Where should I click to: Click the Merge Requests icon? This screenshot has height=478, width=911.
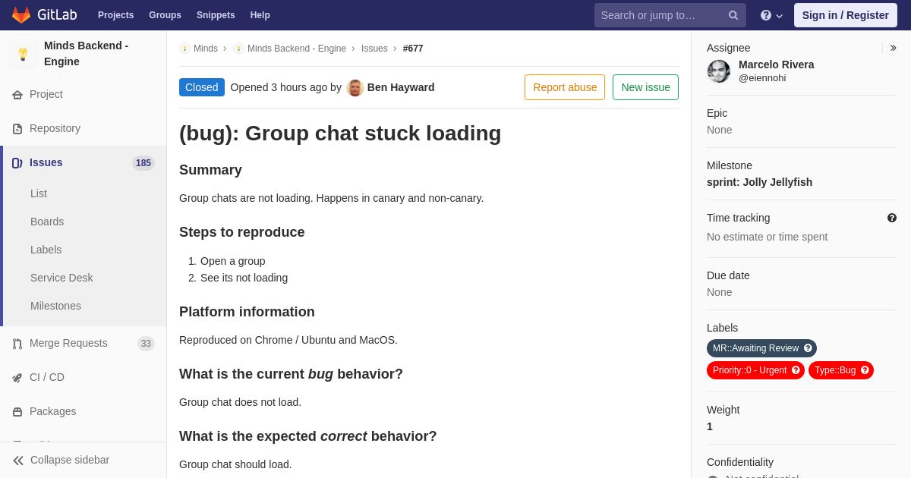tap(17, 344)
